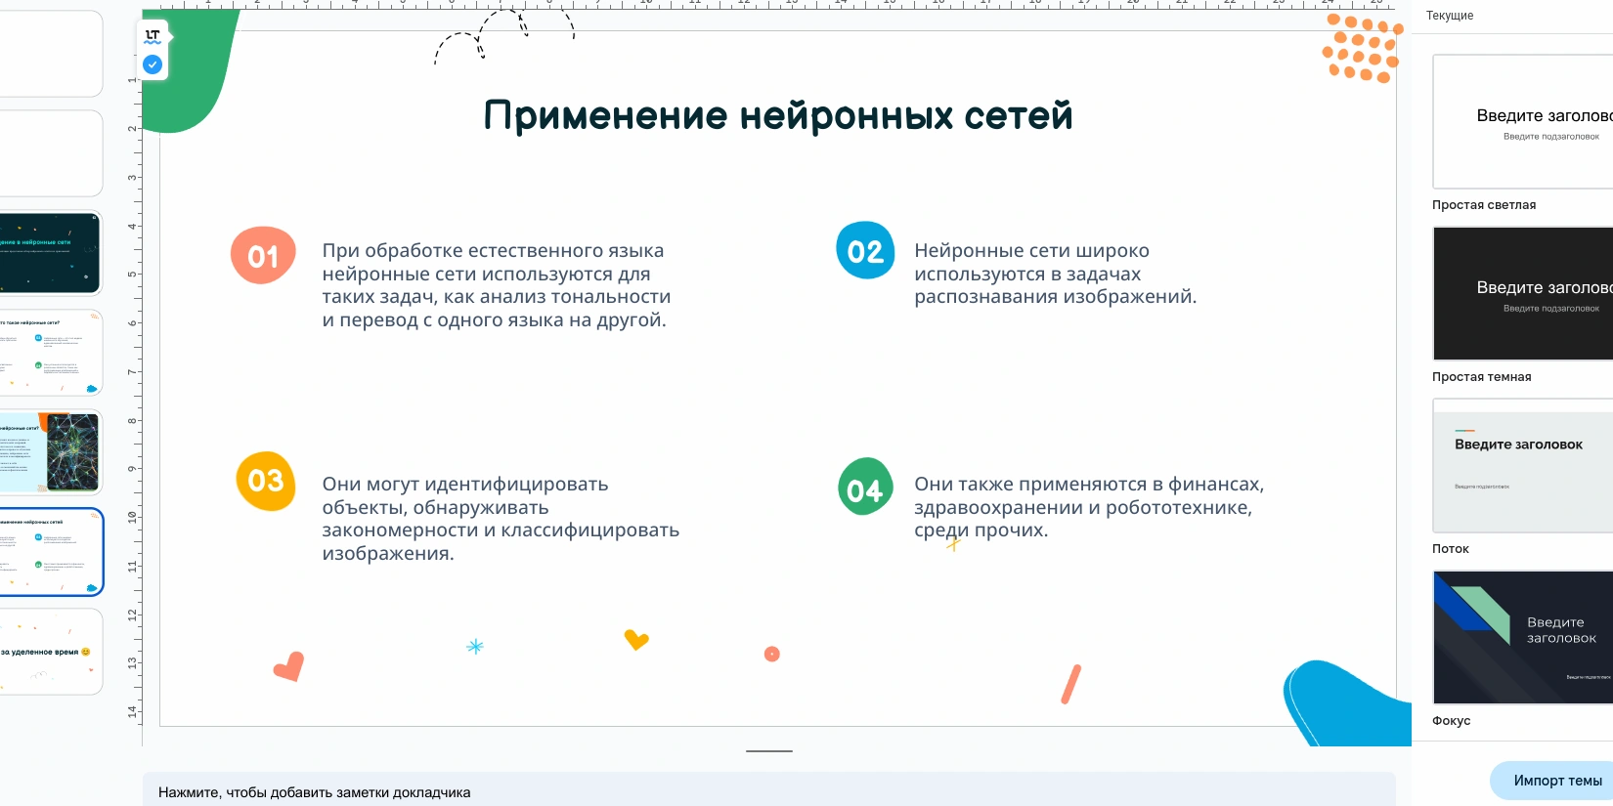The image size is (1613, 806).
Task: Choose the Поток theme thumbnail
Action: point(1522,466)
